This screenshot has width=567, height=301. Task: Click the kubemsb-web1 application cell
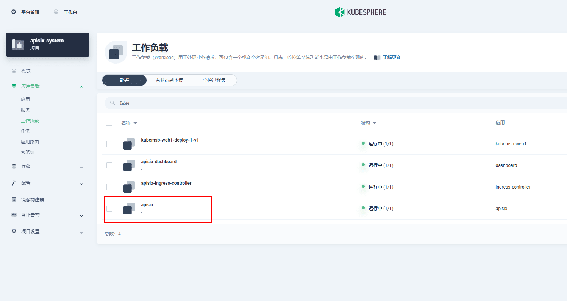[x=511, y=144]
